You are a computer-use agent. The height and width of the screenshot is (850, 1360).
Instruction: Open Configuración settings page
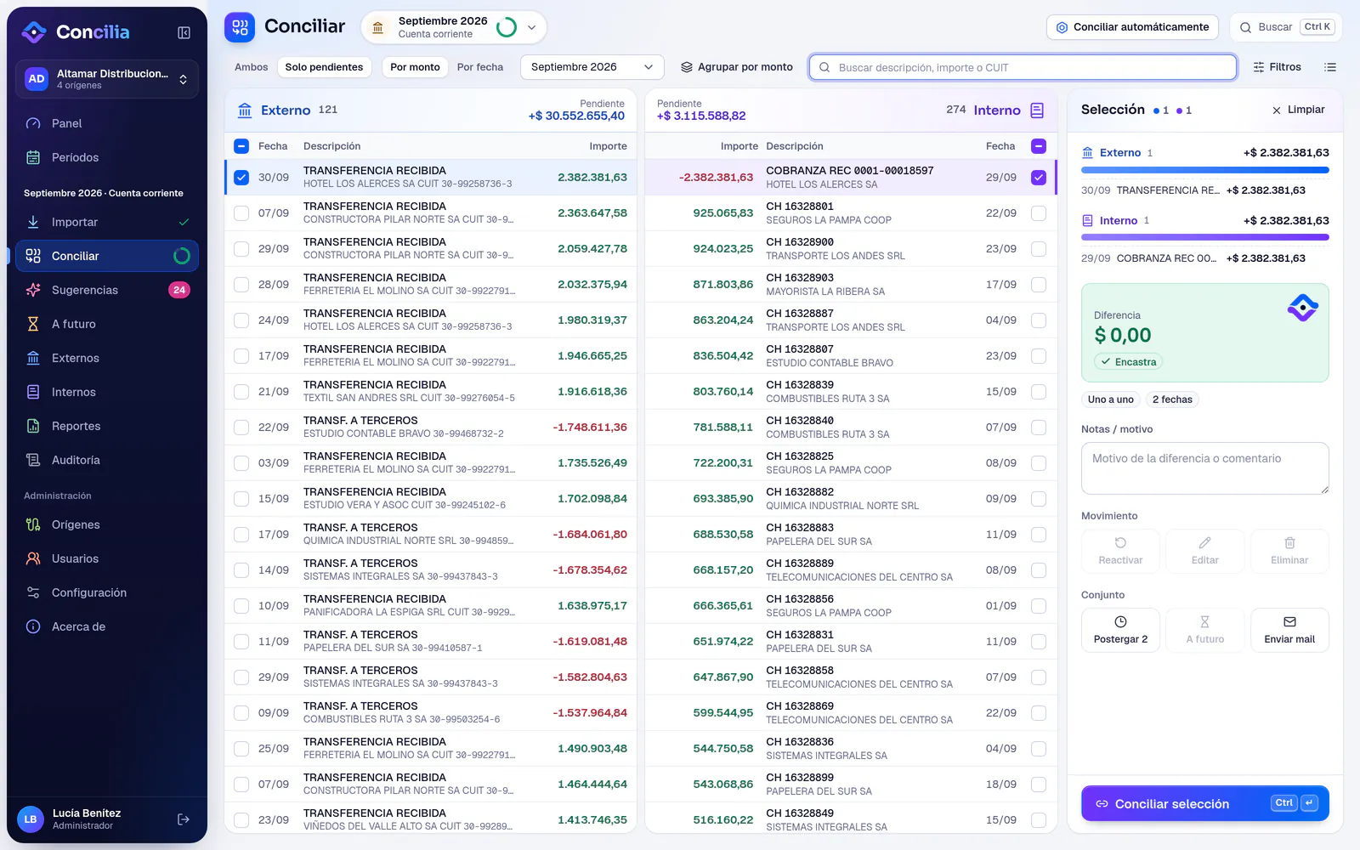click(x=107, y=592)
